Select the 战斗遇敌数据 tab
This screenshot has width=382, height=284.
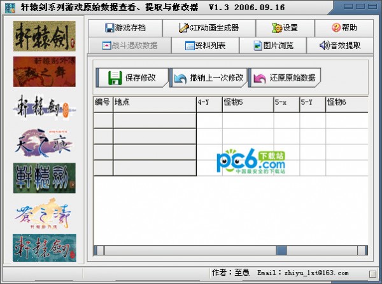(130, 46)
